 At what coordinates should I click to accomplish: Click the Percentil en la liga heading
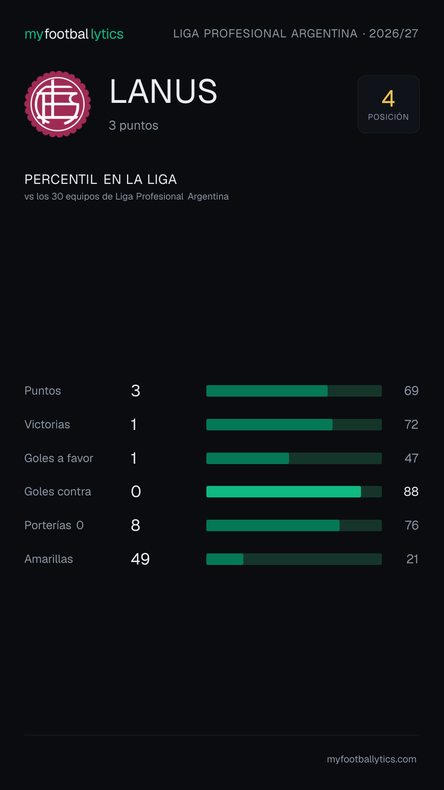pyautogui.click(x=101, y=179)
